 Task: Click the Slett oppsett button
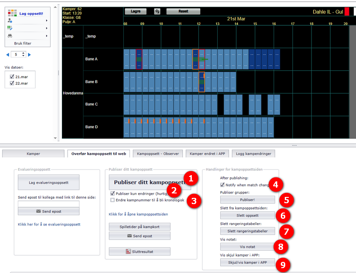point(247,215)
